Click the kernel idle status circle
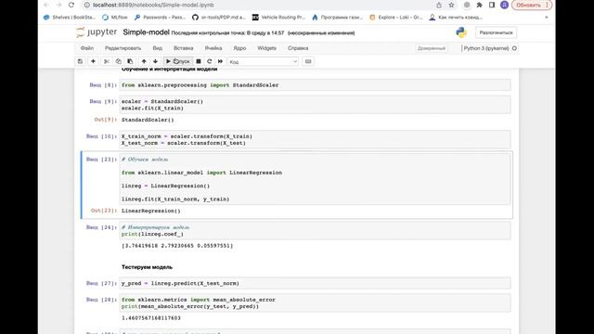Screen dimensions: 594x334 [x=514, y=48]
